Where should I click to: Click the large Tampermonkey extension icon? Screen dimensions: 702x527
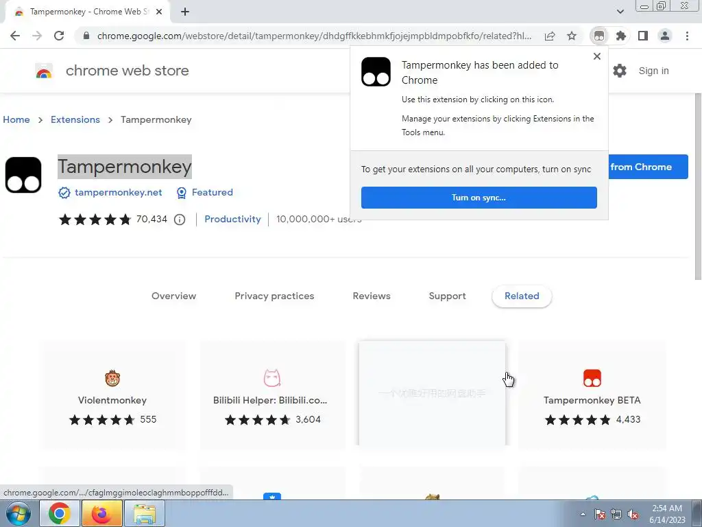[23, 175]
